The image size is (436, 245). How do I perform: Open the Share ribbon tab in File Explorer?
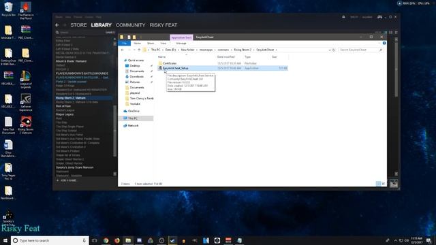click(x=151, y=44)
